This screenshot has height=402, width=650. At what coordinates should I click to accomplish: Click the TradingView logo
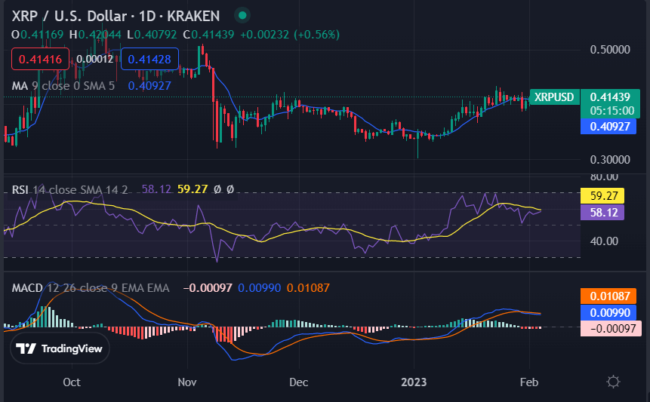60,348
